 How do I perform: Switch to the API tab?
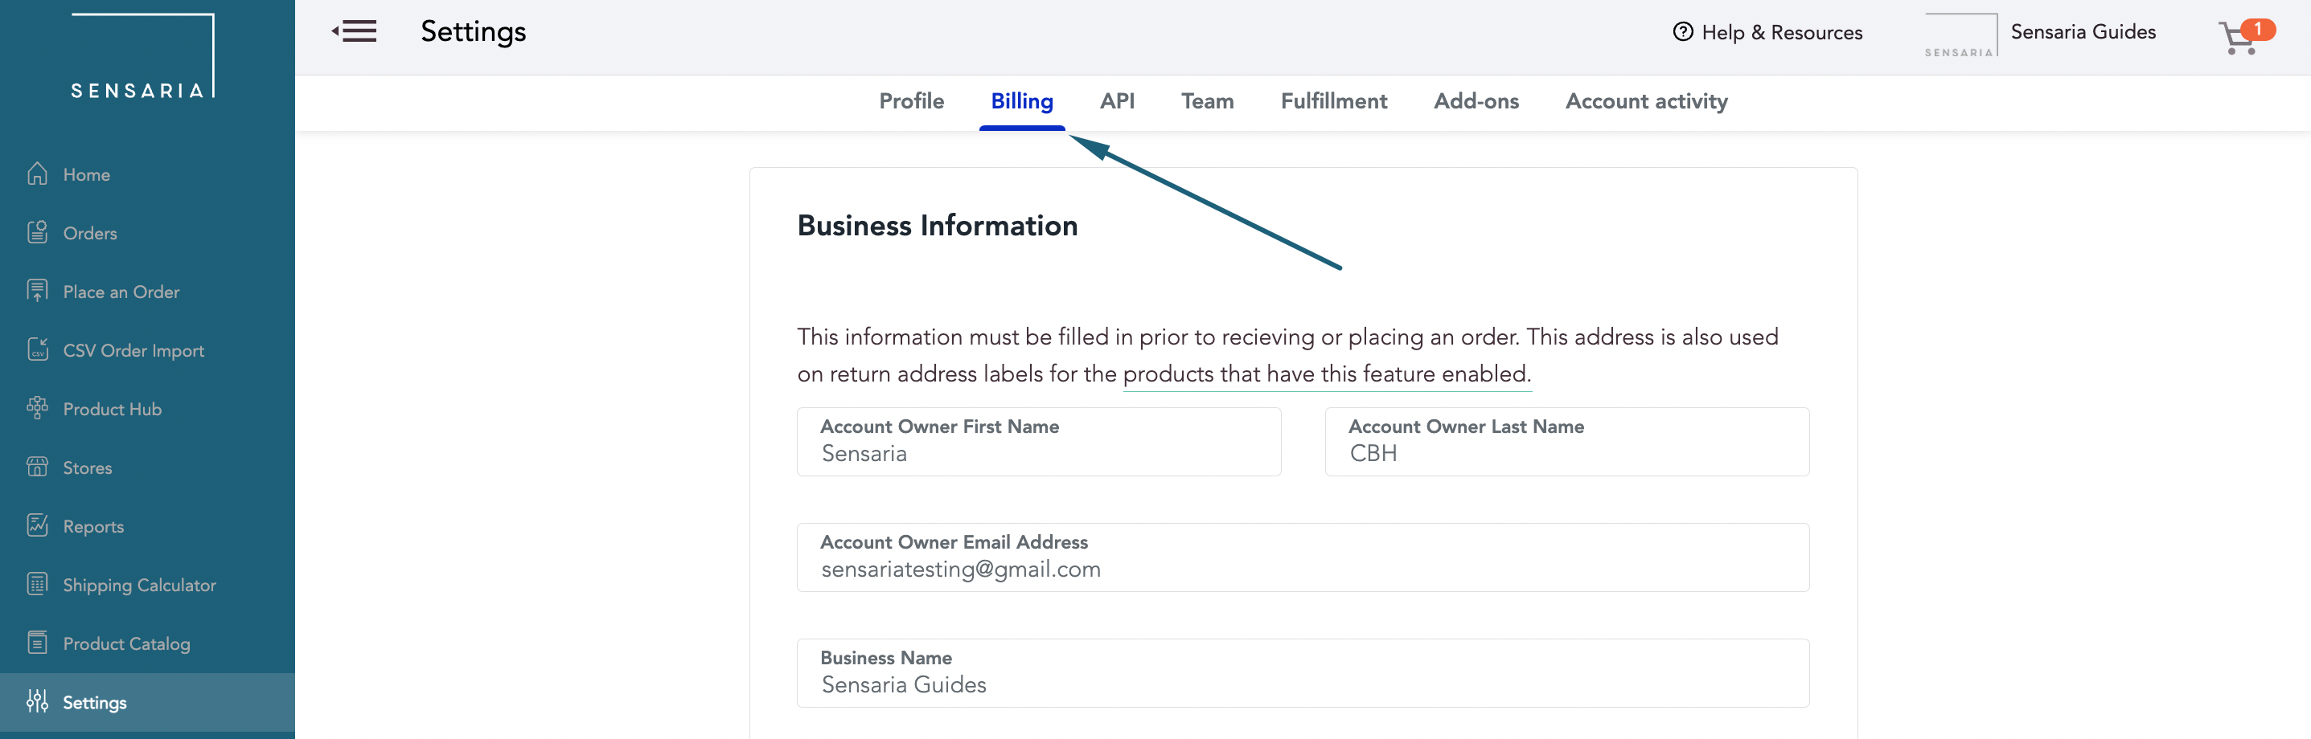[1117, 101]
